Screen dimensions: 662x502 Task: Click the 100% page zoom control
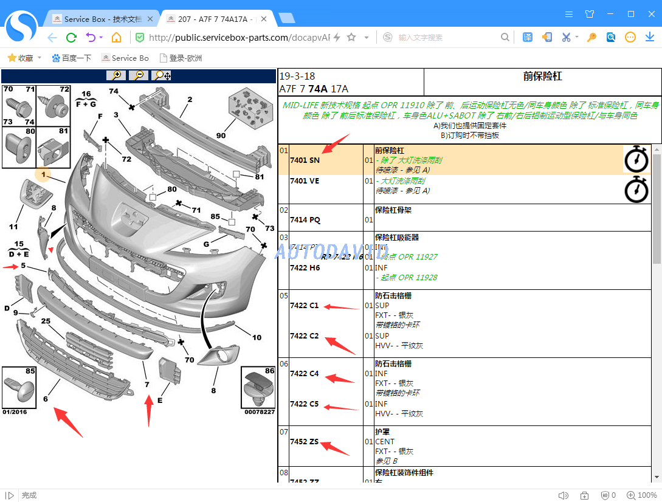642,495
